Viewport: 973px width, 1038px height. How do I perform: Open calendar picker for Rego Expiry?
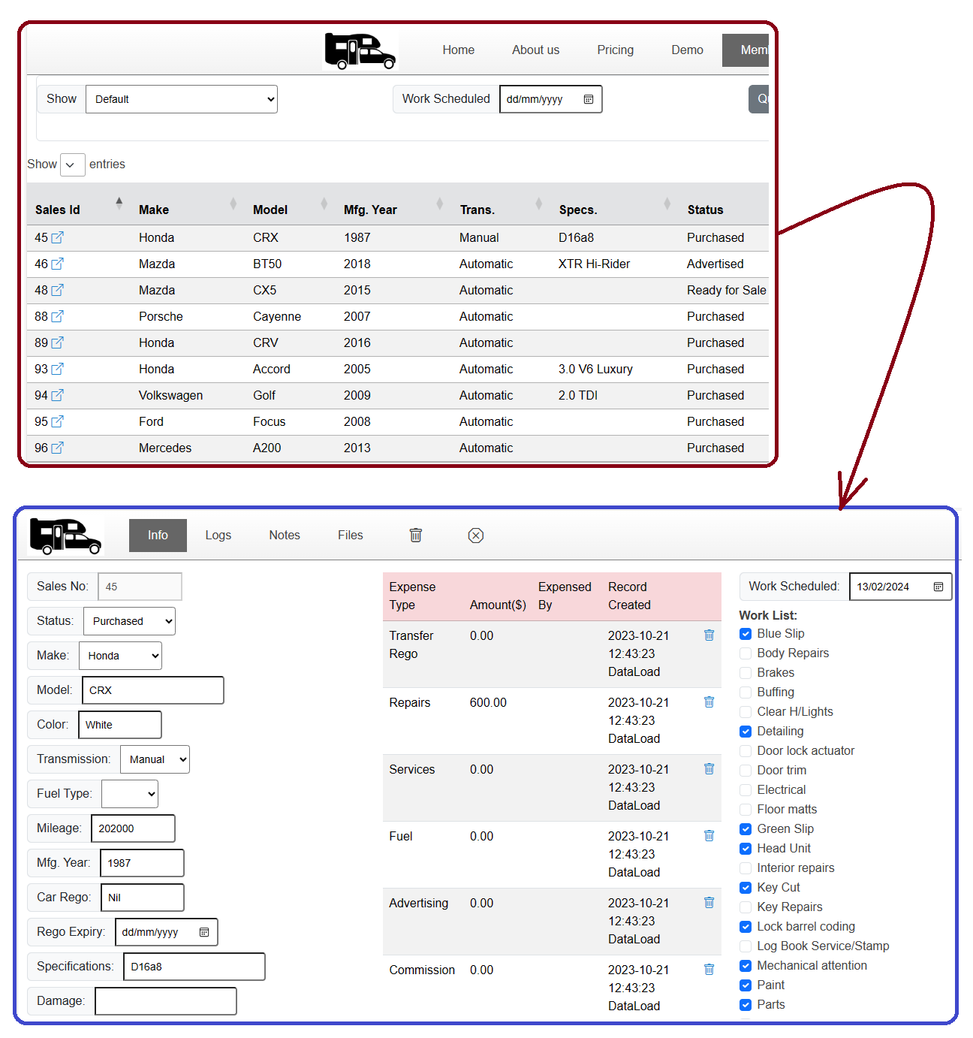point(204,932)
